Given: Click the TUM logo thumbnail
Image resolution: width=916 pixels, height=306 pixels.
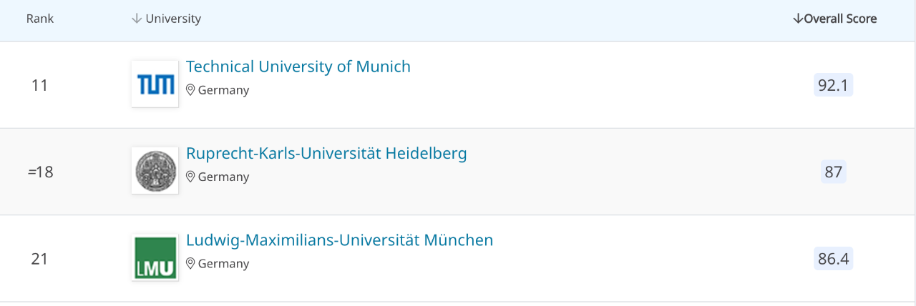Looking at the screenshot, I should click(x=155, y=84).
